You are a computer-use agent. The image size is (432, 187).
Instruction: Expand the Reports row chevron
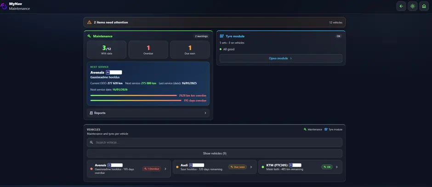pos(205,113)
